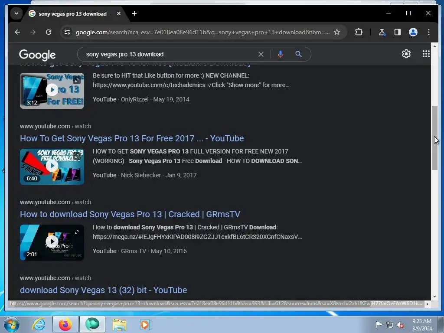Open Google quick settings gear

pos(406,54)
